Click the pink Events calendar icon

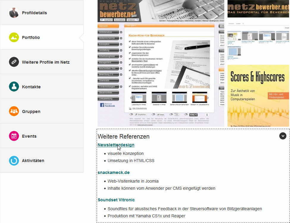coord(14,136)
